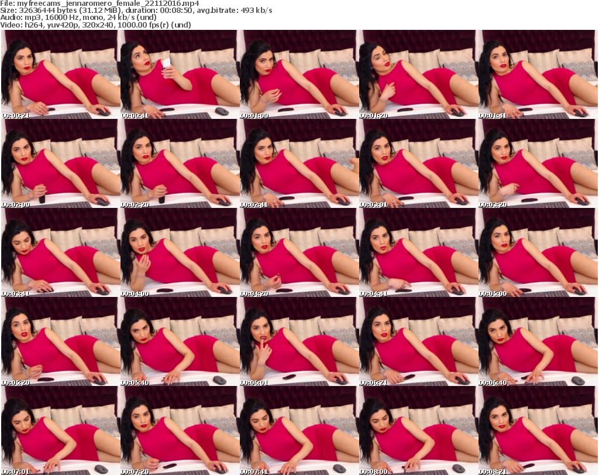Select the thumbnail stamped 00:02:20

coord(180,163)
